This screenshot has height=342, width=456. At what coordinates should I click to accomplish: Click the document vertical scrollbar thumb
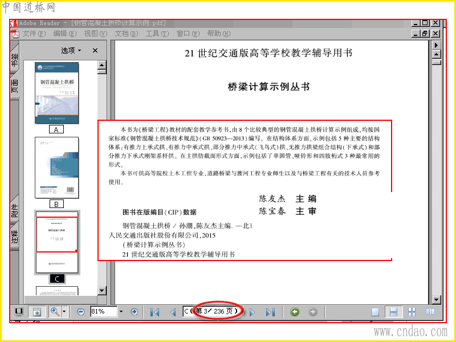(437, 63)
